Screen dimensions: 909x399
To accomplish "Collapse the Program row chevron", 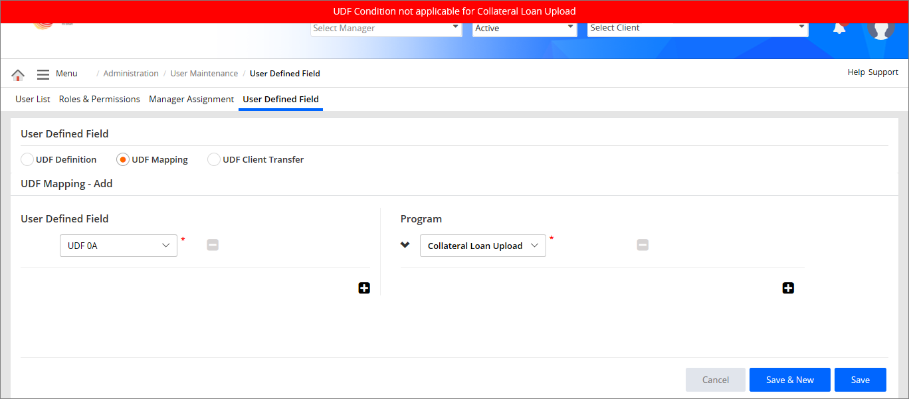I will click(x=405, y=245).
